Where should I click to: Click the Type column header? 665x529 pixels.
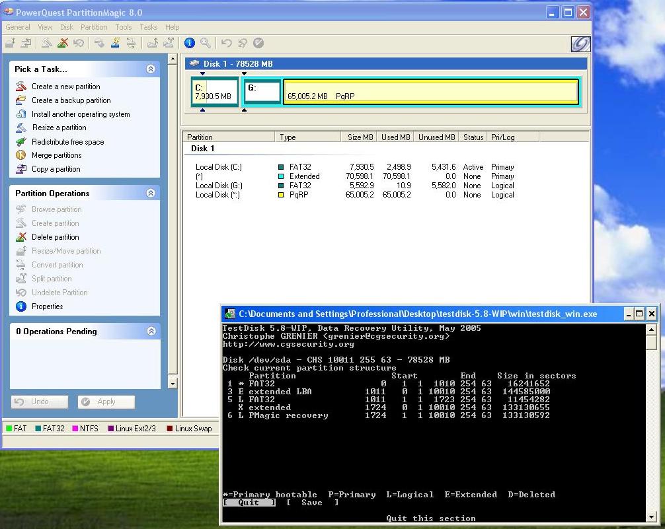click(308, 137)
